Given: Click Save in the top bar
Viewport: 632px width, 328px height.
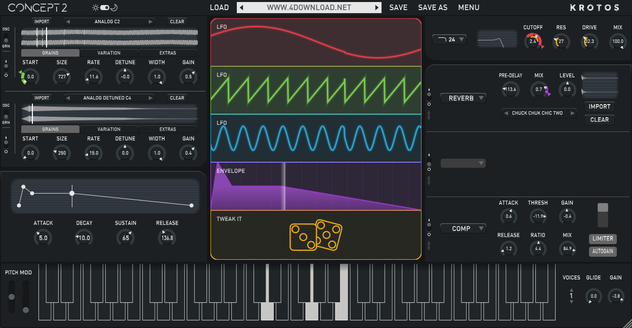Looking at the screenshot, I should (398, 8).
